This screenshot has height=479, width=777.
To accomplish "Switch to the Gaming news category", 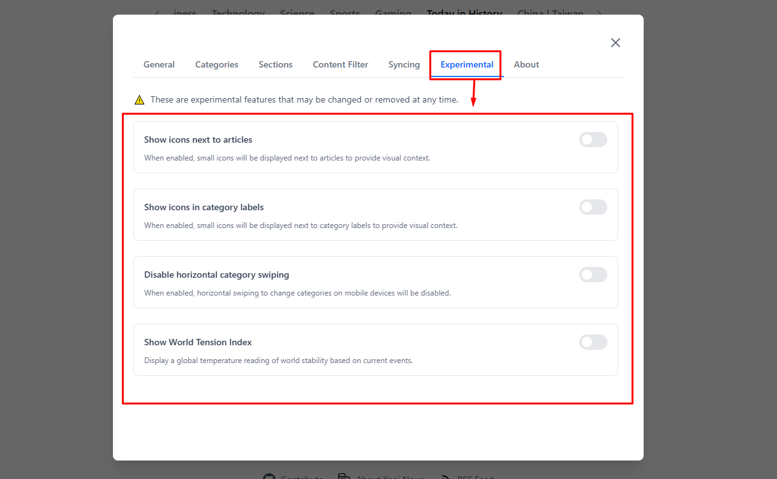I will (393, 11).
